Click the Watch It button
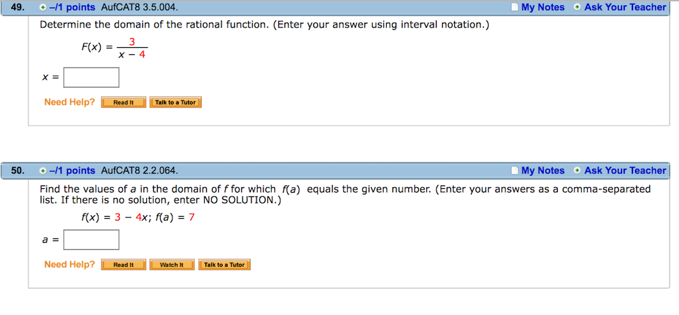 172,265
